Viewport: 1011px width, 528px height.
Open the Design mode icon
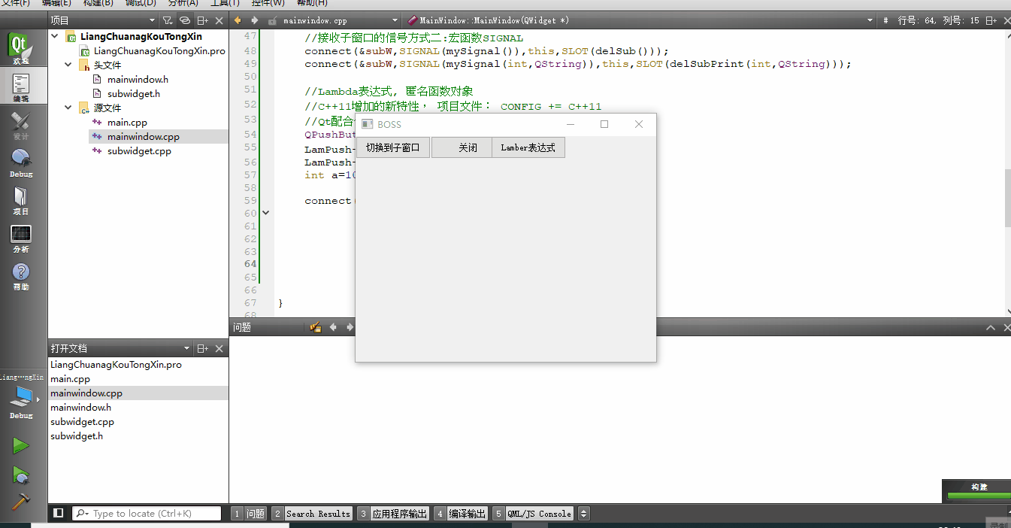20,126
